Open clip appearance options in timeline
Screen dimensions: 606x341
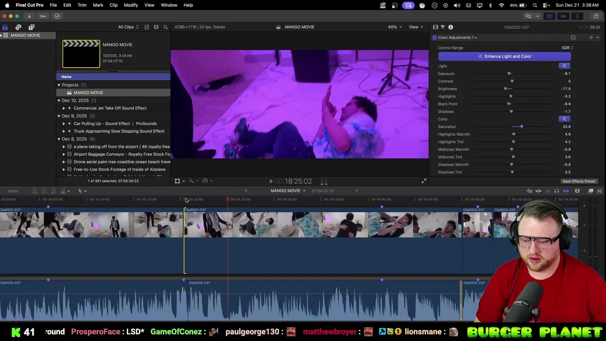click(x=577, y=191)
